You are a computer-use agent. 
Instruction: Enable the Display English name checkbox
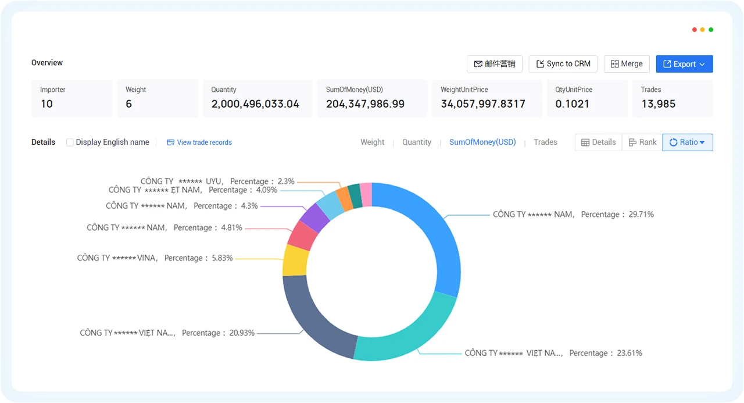70,142
